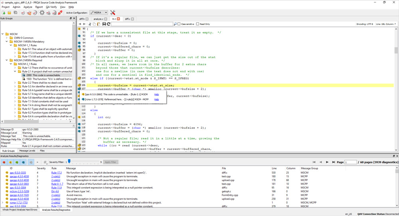The width and height of the screenshot is (399, 216).
Task: Open the Project menu
Action: pos(6,7)
